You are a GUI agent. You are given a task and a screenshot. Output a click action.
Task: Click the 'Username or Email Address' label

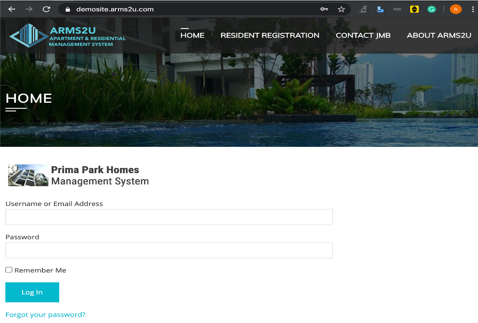click(x=54, y=203)
